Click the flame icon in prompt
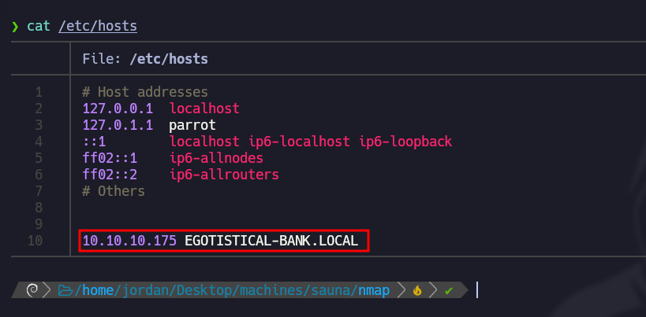646x317 pixels. coord(418,290)
